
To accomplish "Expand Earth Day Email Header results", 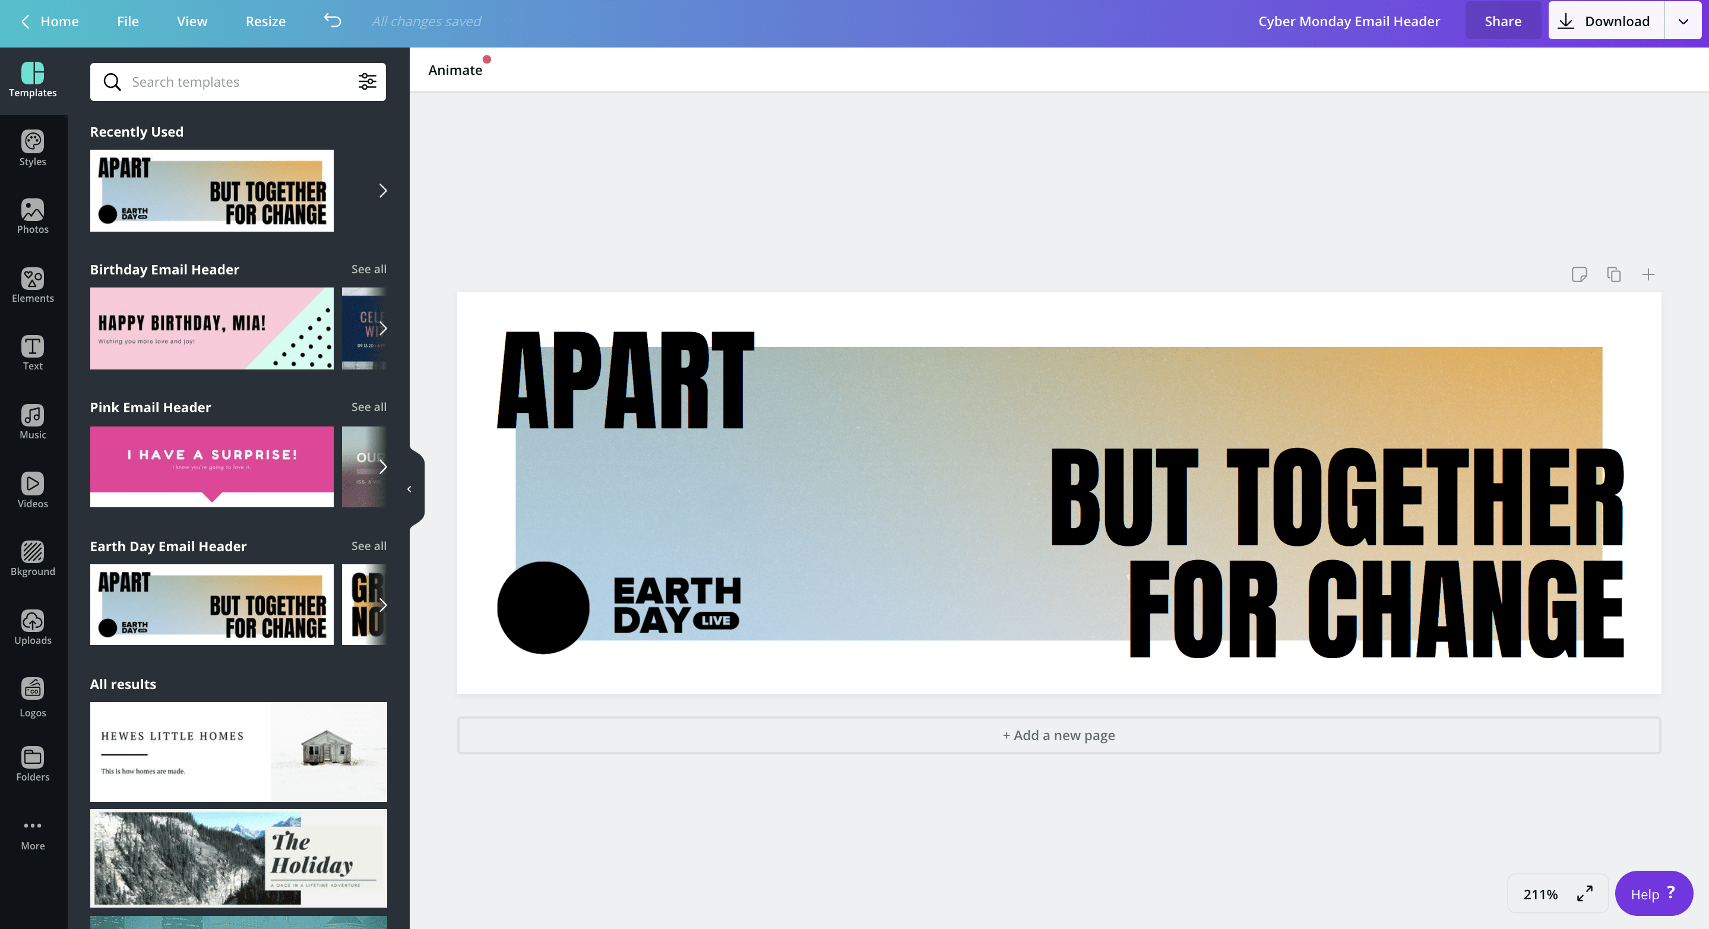I will (x=368, y=546).
